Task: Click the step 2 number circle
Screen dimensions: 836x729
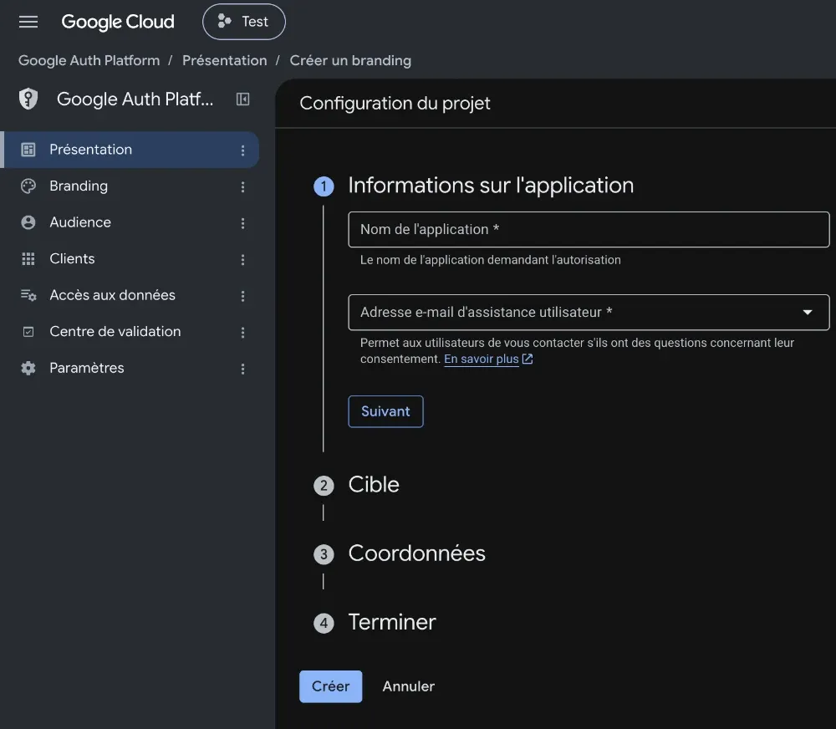Action: point(324,486)
